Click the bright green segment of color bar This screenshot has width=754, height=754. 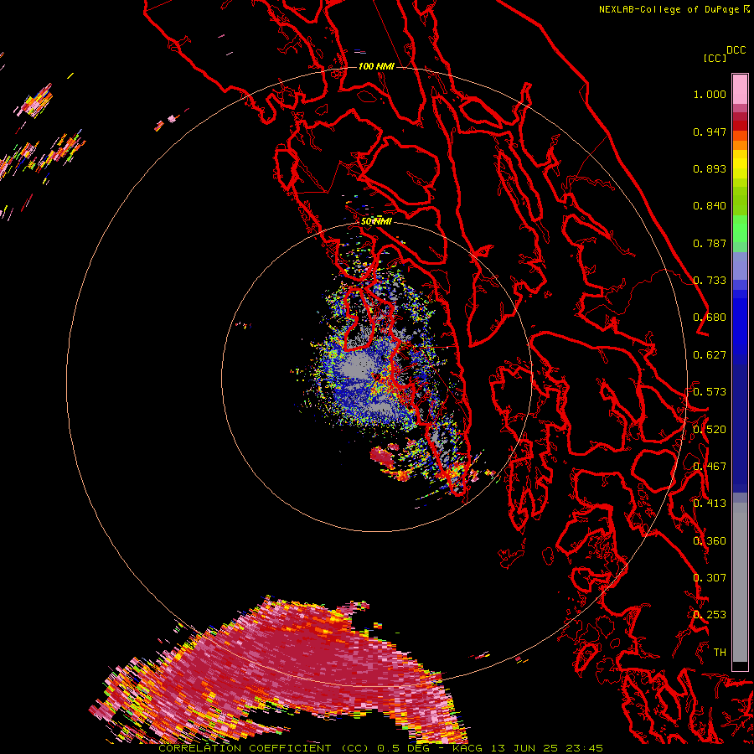(740, 229)
